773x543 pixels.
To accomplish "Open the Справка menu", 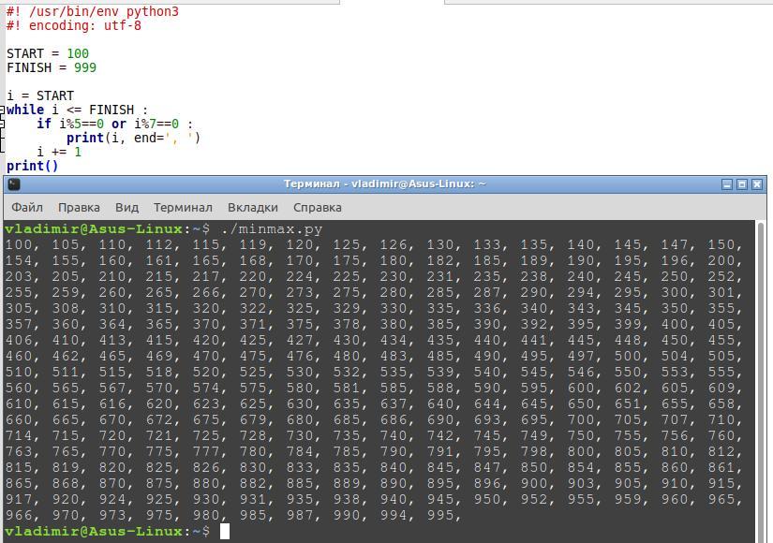I will point(317,208).
